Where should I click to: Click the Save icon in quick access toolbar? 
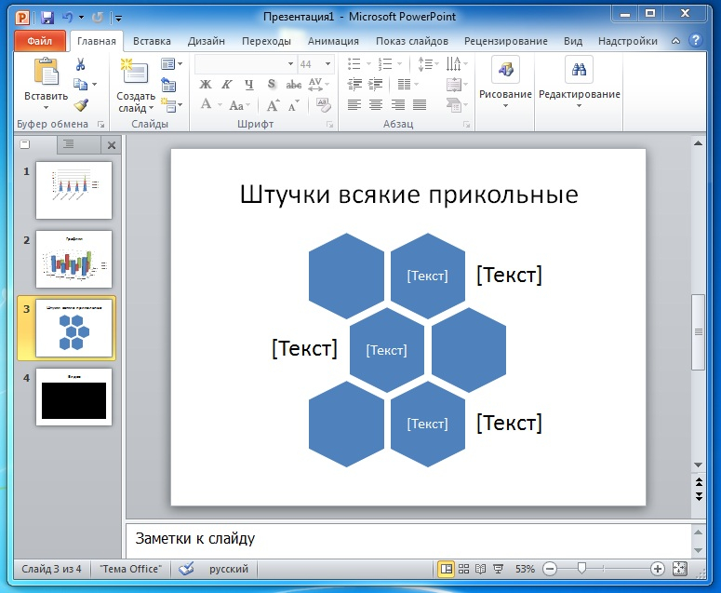47,17
